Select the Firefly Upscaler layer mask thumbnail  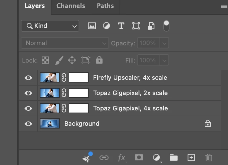(78, 78)
